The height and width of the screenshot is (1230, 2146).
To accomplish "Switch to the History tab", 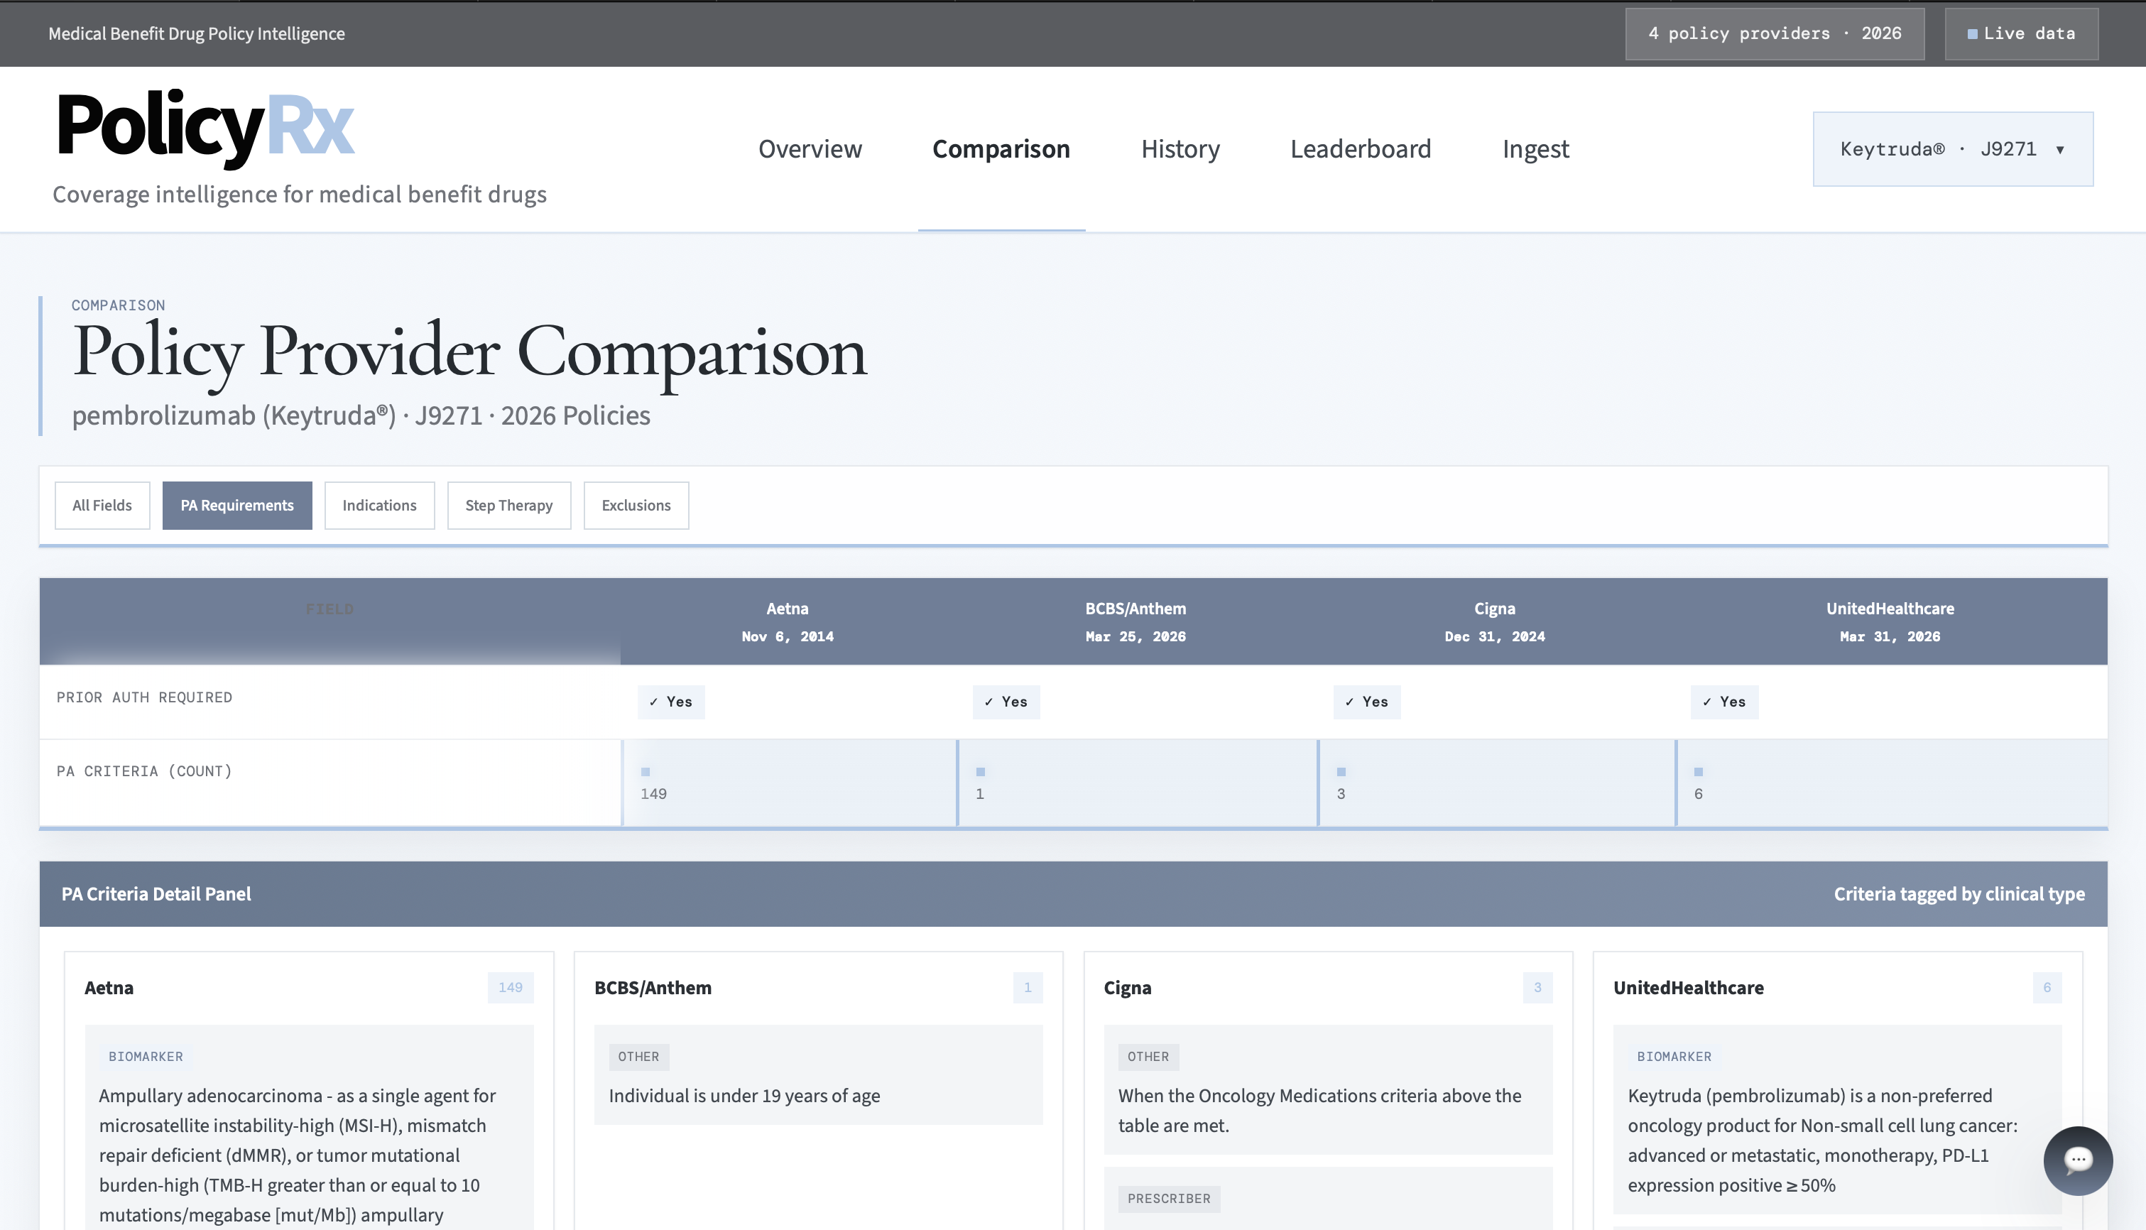I will 1180,150.
